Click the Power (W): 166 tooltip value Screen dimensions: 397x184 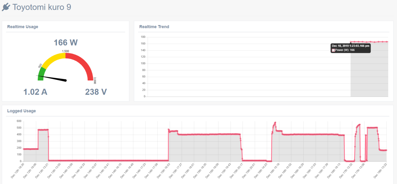point(345,50)
